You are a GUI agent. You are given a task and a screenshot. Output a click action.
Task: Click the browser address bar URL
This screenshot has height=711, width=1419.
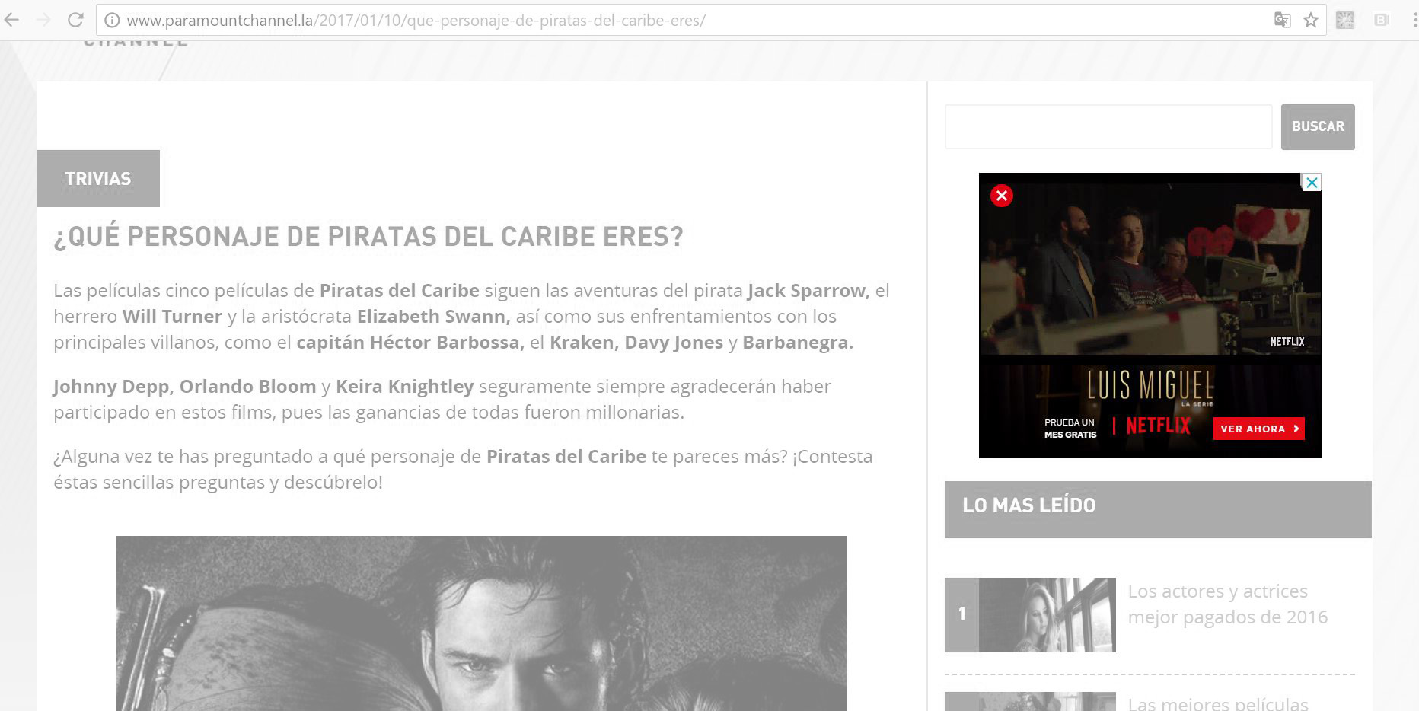416,21
